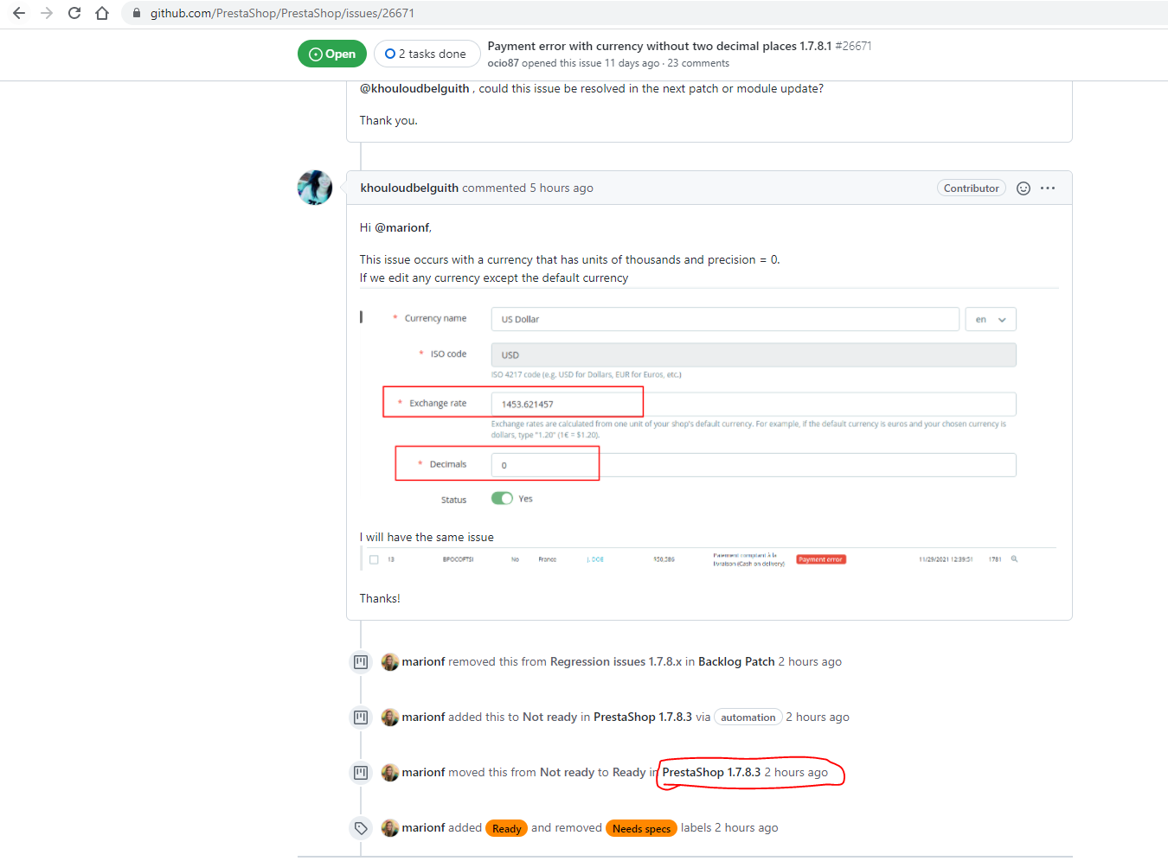Open marionf's avatar on the labels event
Image resolution: width=1168 pixels, height=861 pixels.
pyautogui.click(x=390, y=828)
